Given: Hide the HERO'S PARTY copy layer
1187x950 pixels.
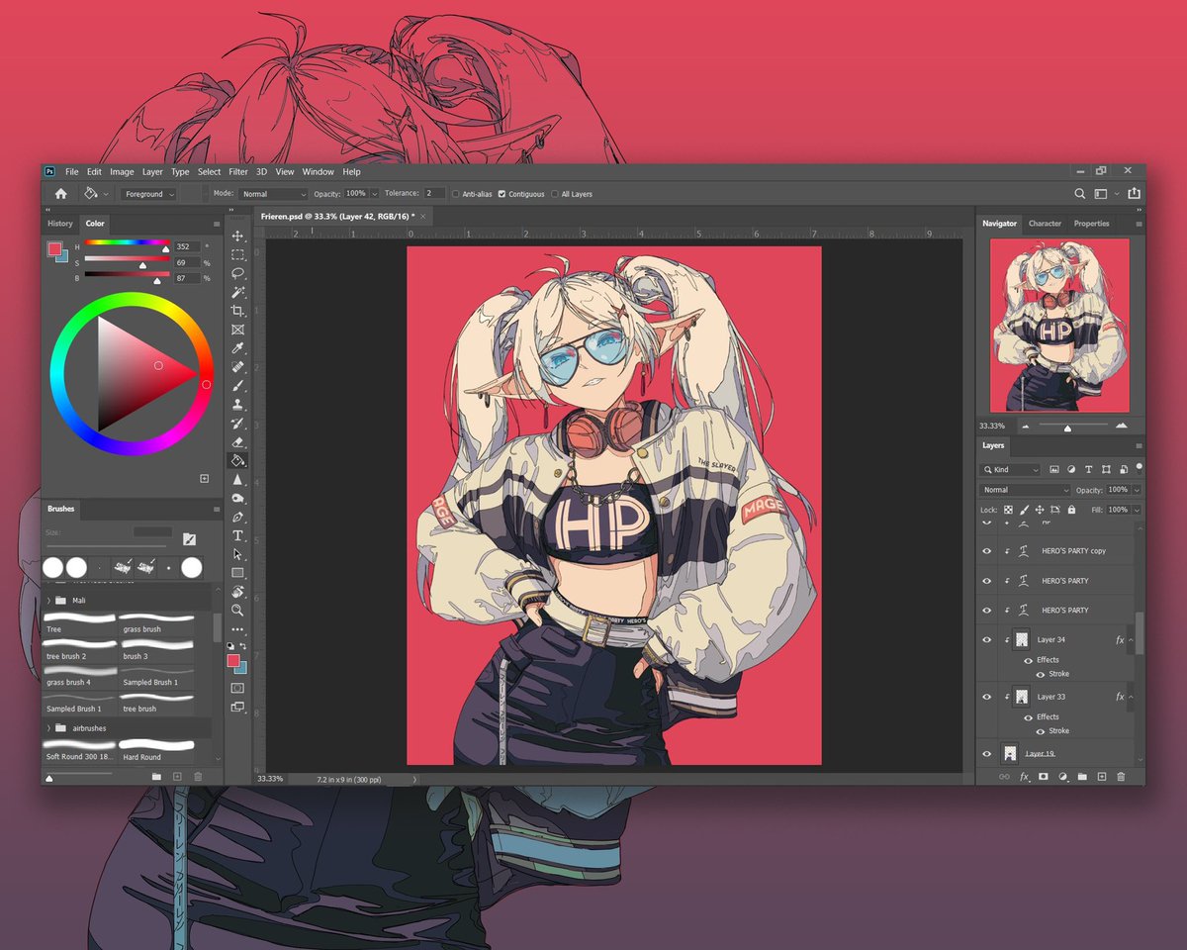Looking at the screenshot, I should tap(986, 551).
